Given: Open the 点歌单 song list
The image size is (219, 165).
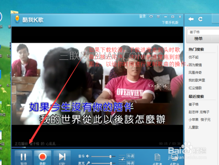Looking at the screenshot, I should point(157,159).
